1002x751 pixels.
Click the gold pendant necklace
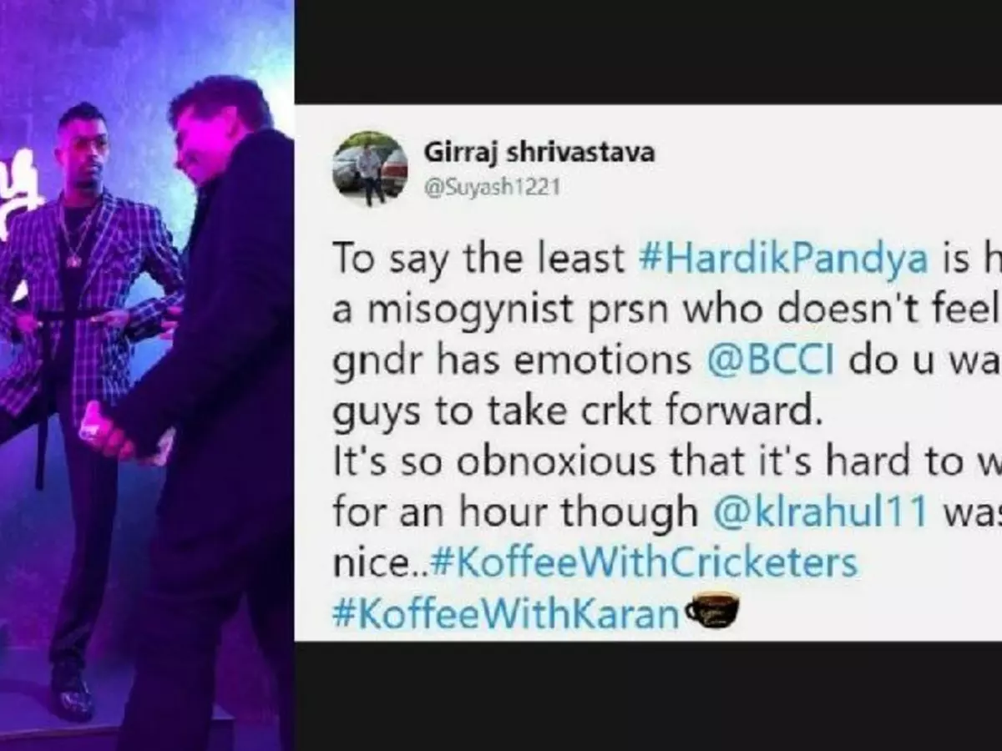coord(74,242)
